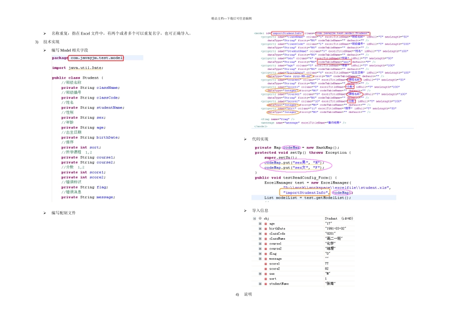Expand the classCode field node
Screen dimensions: 463x328
pos(260,234)
